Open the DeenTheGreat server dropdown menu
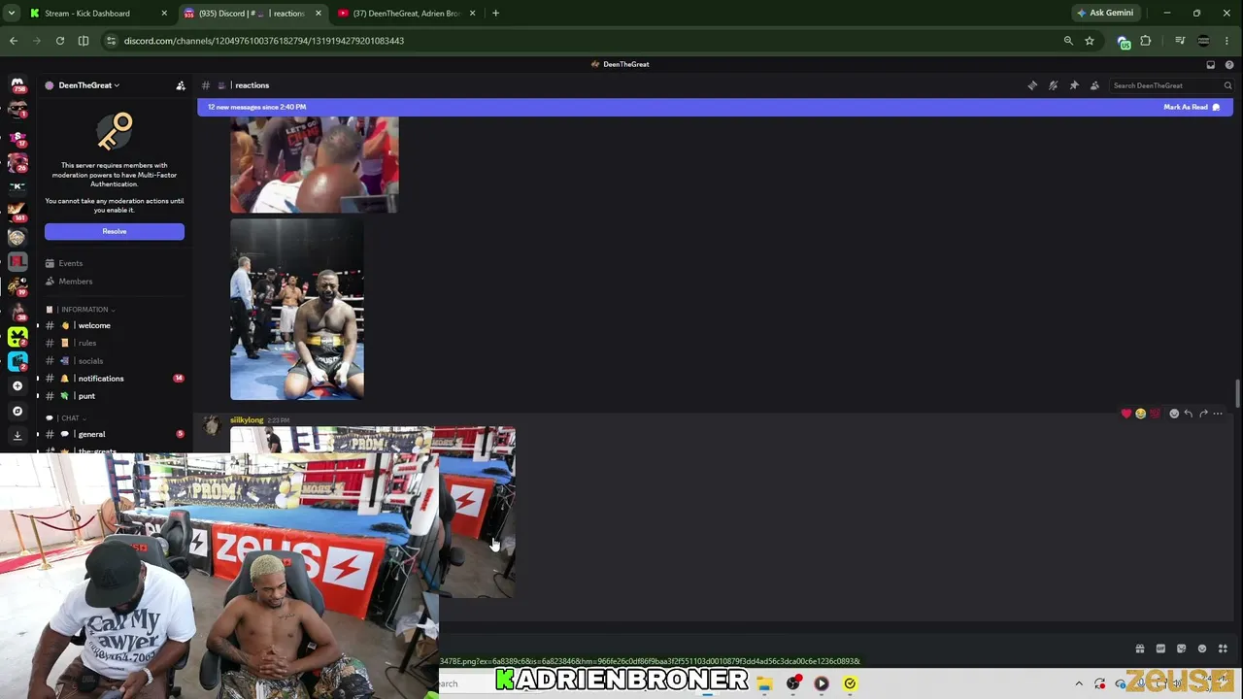 pos(88,85)
